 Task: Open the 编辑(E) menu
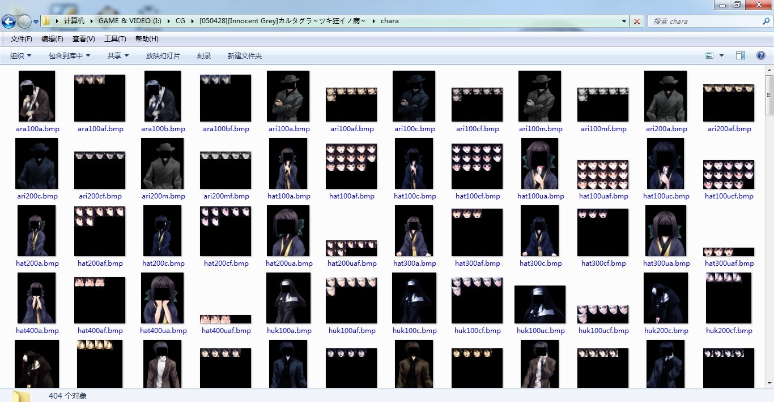click(x=52, y=39)
